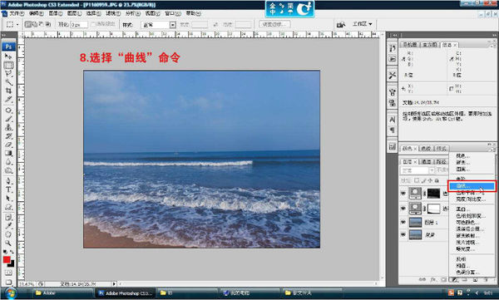
Task: Select the Eyedropper tool
Action: [x=8, y=226]
